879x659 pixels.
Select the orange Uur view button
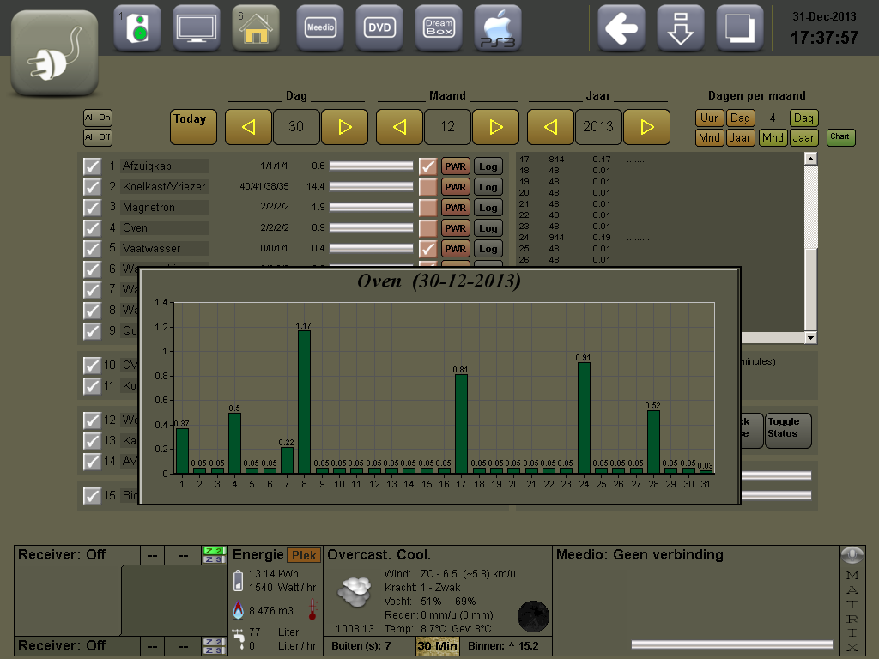(x=709, y=118)
